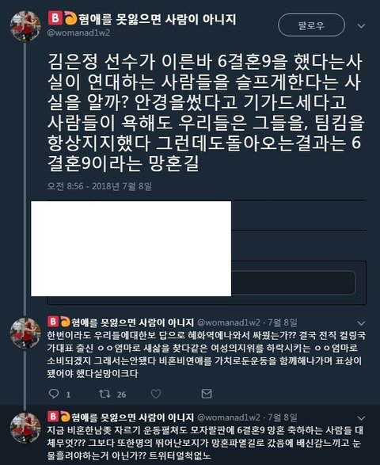Open the tweet timestamp 오전 8:56 - 2018년 7월 8일
The width and height of the screenshot is (380, 465).
click(99, 186)
